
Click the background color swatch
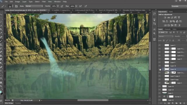coord(2,94)
